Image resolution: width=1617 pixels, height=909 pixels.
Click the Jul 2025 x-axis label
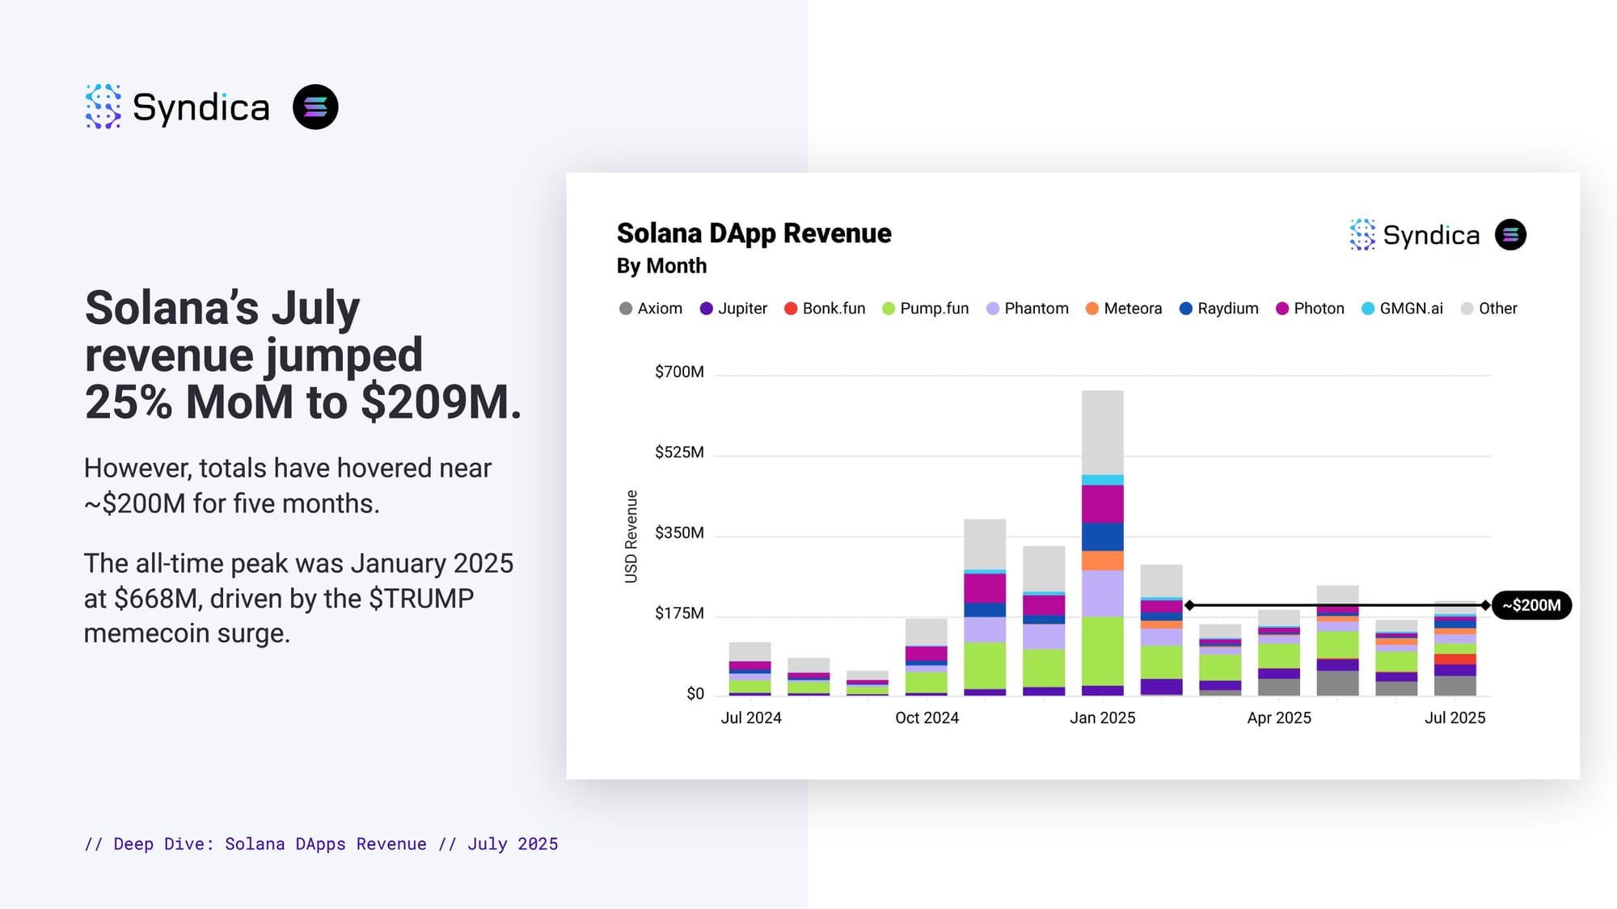click(x=1454, y=718)
